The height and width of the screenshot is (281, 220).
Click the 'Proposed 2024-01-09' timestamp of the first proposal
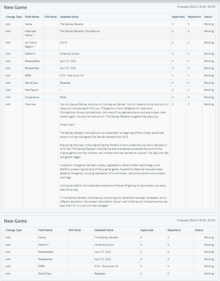[x=196, y=7]
